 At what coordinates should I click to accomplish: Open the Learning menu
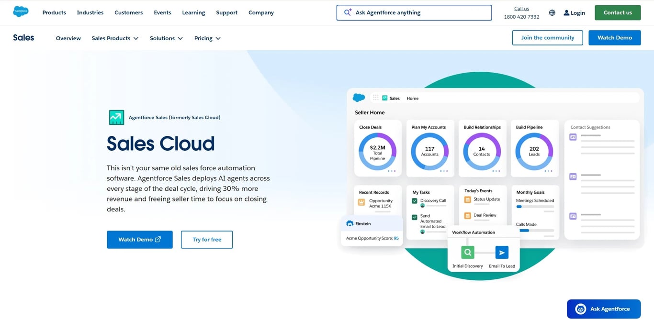[193, 12]
